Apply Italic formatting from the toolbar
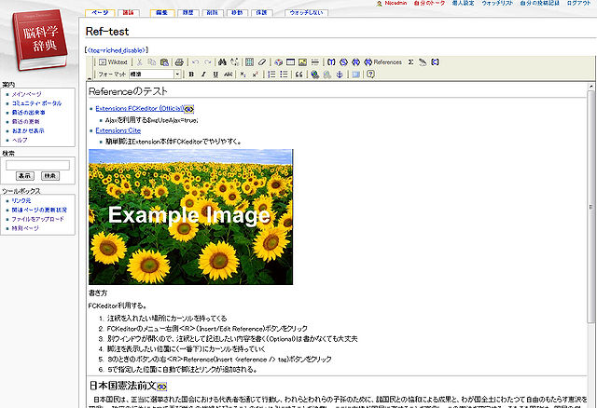The image size is (597, 408). [203, 74]
